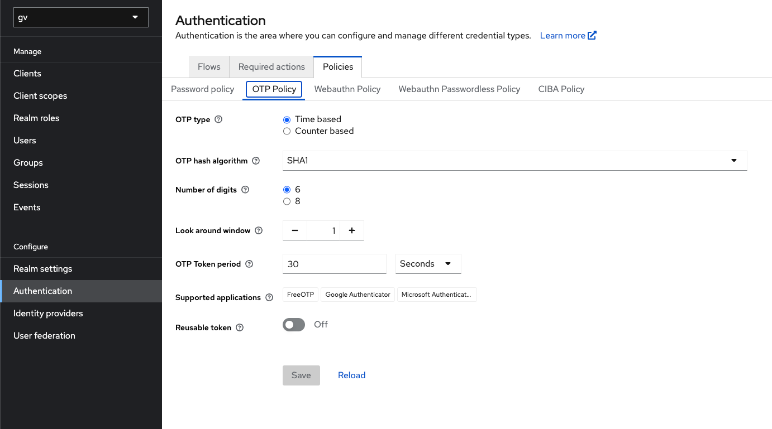Open the Webauthn Policy sub-tab
Screen dimensions: 772x429
[x=347, y=89]
